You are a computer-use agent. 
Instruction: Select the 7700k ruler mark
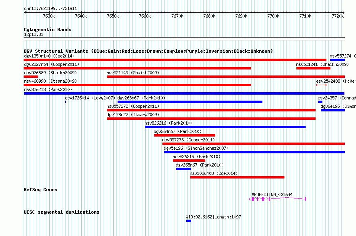(x=273, y=16)
